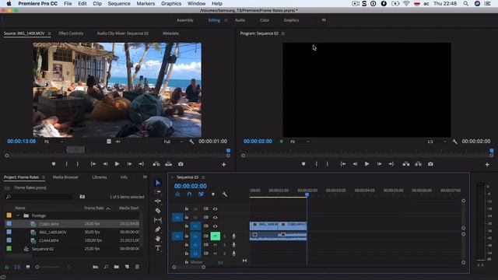Export frame from Program monitor
The width and height of the screenshot is (498, 280).
click(x=430, y=164)
